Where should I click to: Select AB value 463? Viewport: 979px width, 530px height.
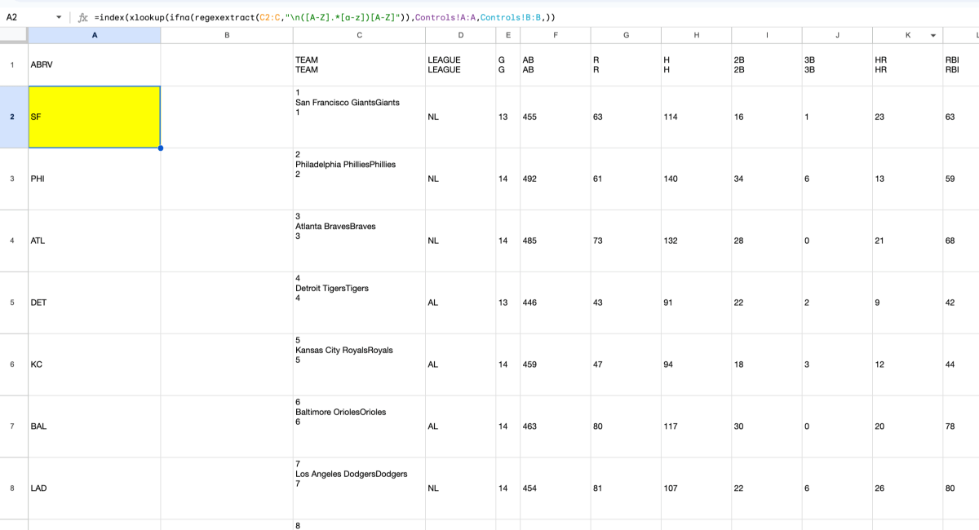pyautogui.click(x=556, y=426)
